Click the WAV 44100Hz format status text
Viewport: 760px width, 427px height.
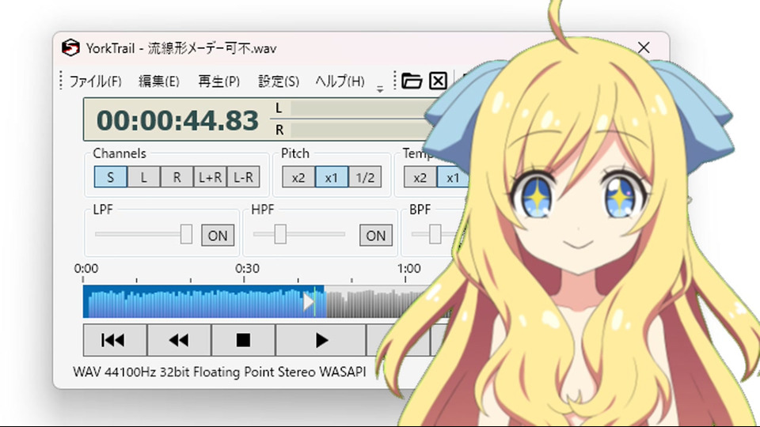coord(219,372)
